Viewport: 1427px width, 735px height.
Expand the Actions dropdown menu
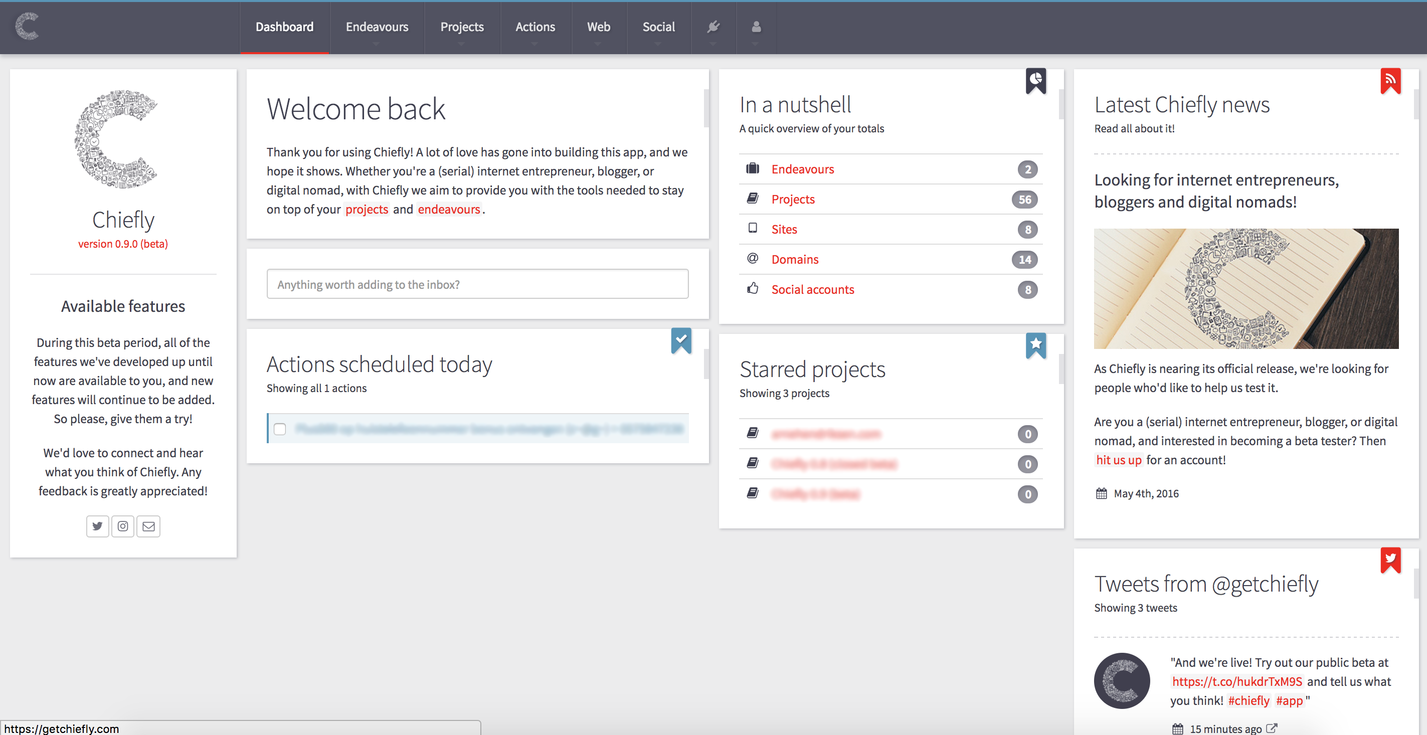535,27
